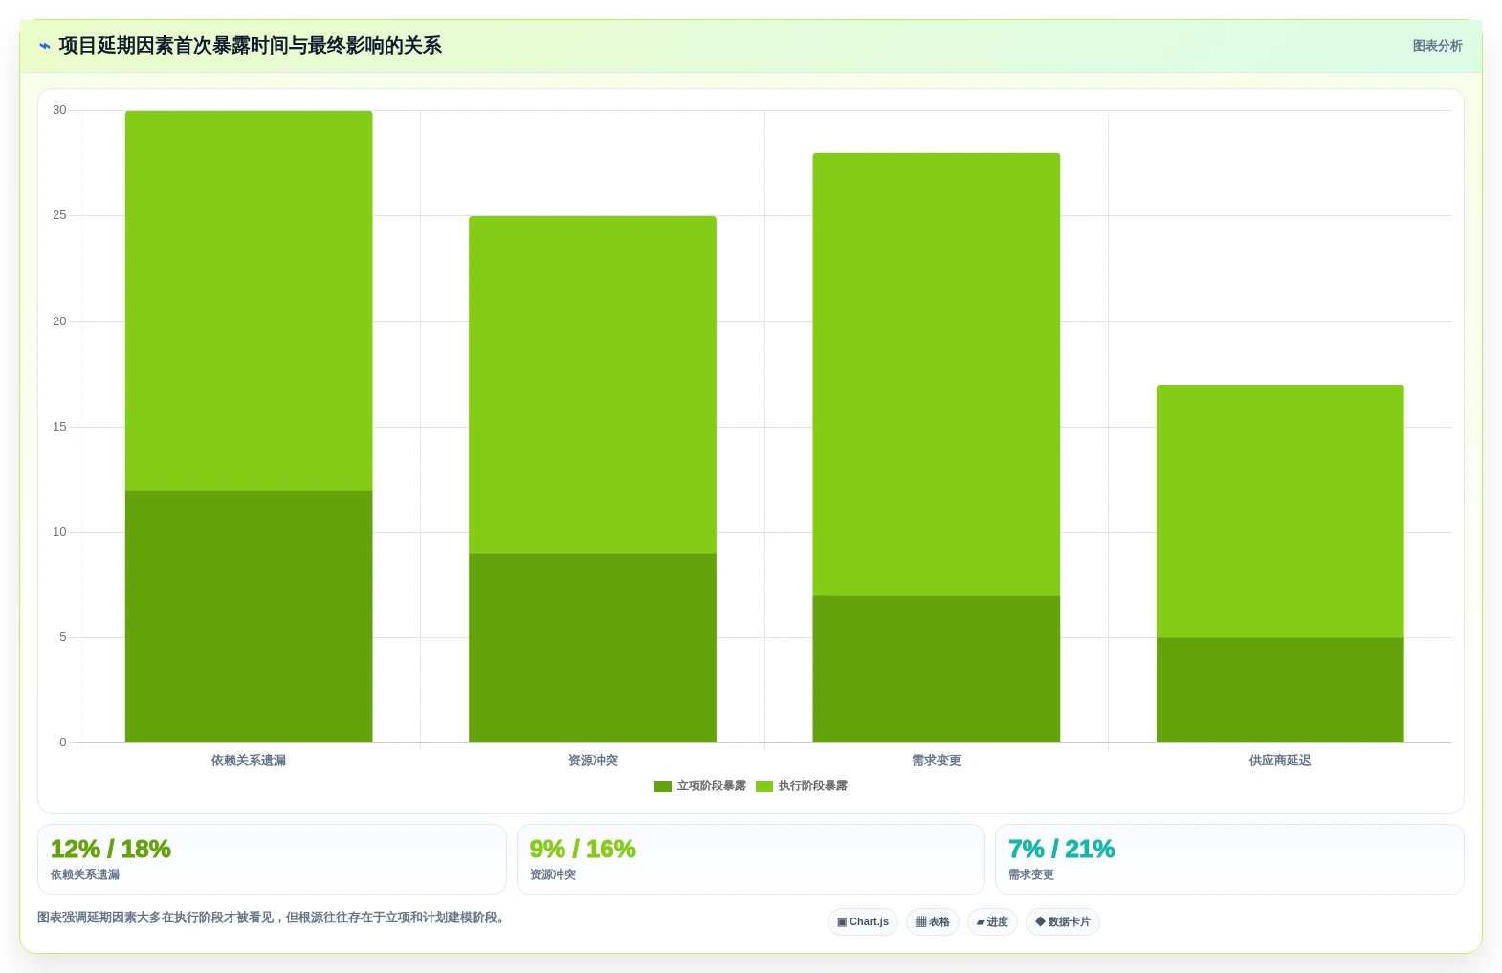Select the Chart.js tag
1502x973 pixels.
tap(863, 922)
